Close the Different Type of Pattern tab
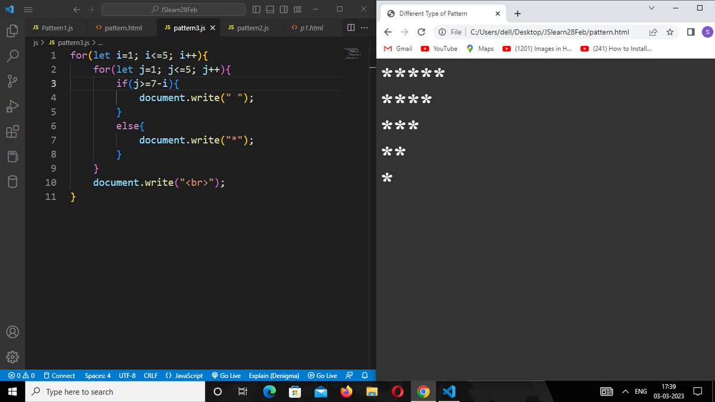This screenshot has width=715, height=402. coord(498,14)
